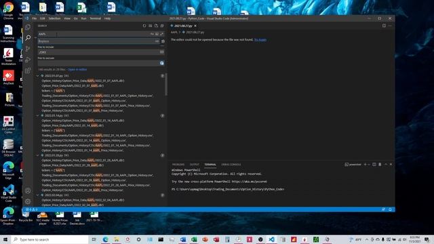Toggle Search Only in Open Editors

(x=161, y=52)
